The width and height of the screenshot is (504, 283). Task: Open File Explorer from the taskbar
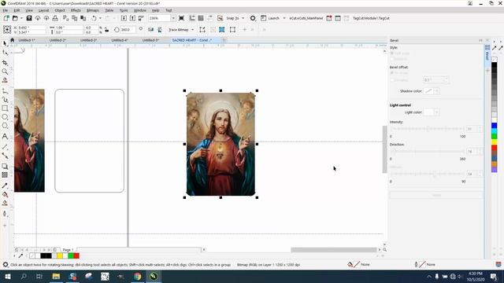(56, 276)
